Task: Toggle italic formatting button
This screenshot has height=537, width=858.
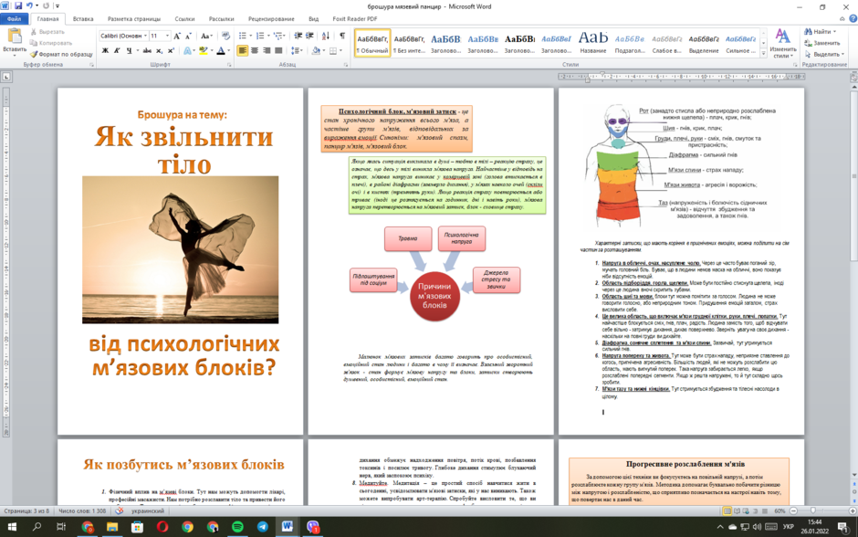Action: coord(117,50)
